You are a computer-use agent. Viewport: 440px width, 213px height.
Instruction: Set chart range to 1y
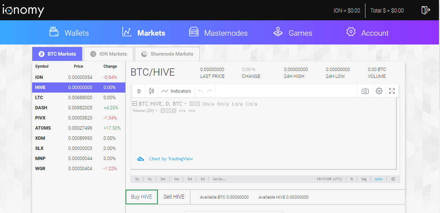(x=150, y=179)
